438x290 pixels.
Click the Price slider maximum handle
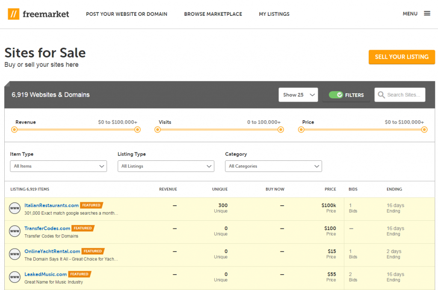424,130
